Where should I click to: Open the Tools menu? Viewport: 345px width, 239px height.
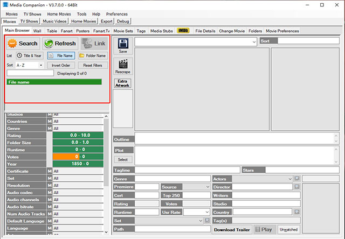[x=81, y=13]
